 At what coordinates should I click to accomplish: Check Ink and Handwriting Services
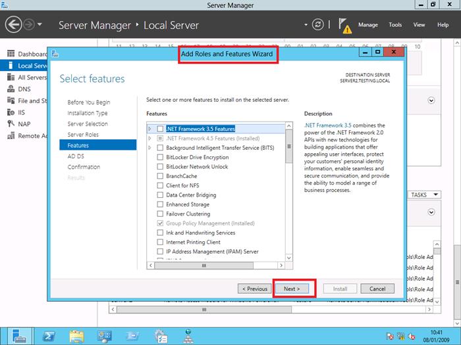pyautogui.click(x=160, y=233)
